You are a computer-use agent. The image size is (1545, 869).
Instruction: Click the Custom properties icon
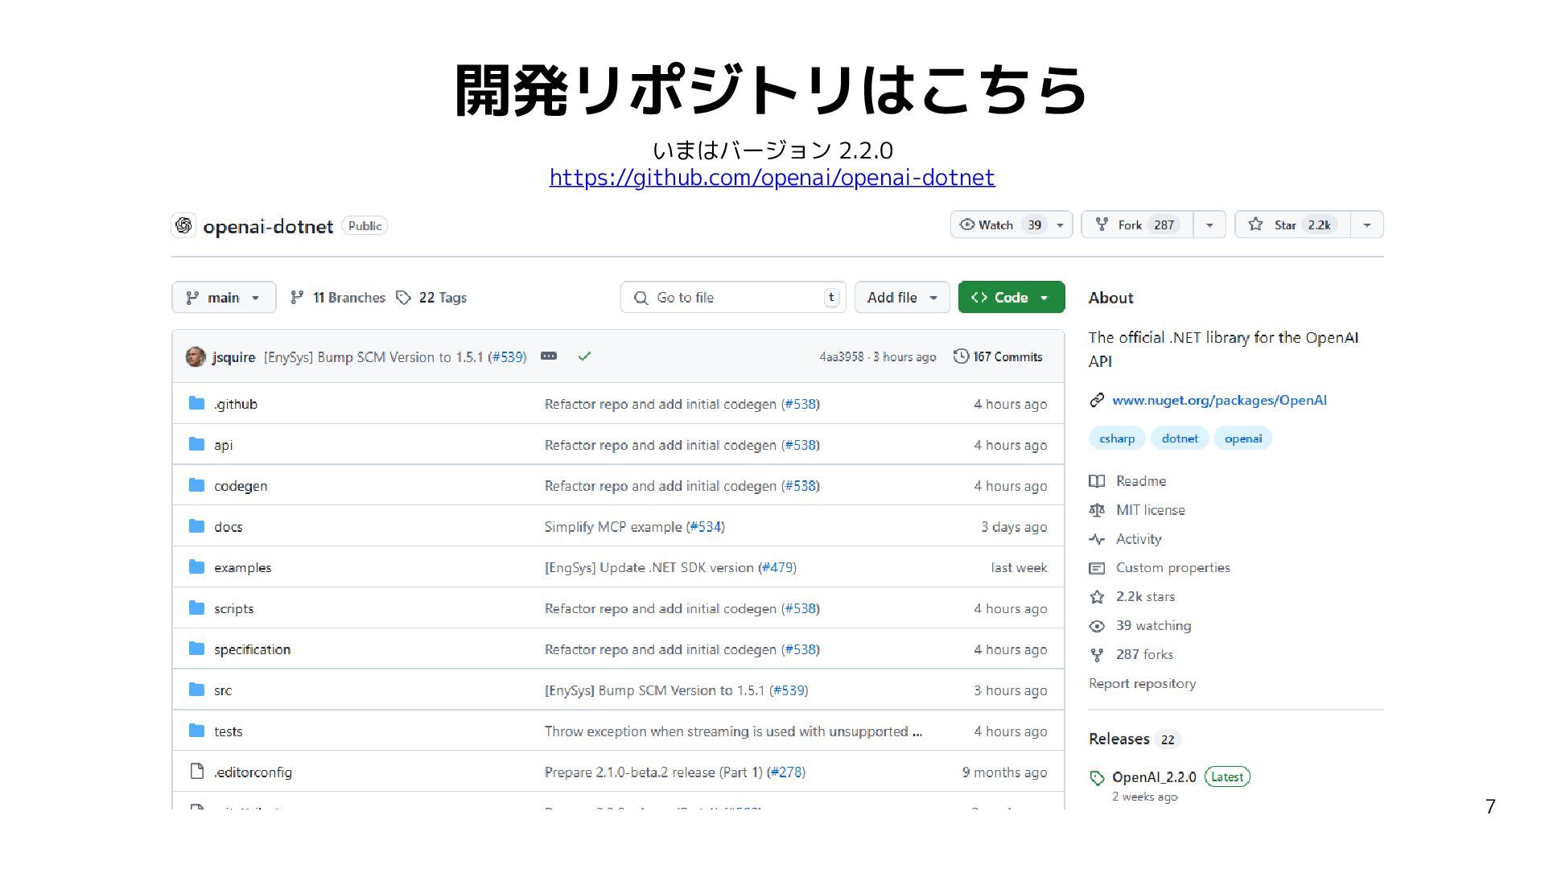(1097, 568)
